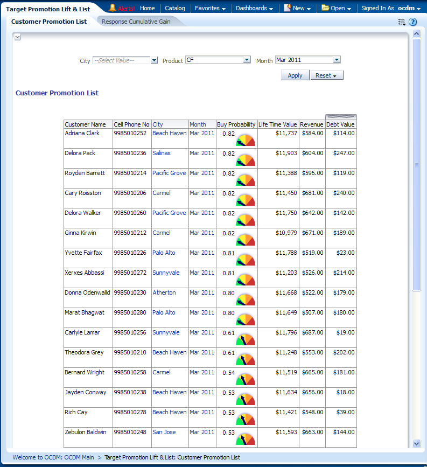Open the dashboard help icon
Image resolution: width=427 pixels, height=467 pixels.
pyautogui.click(x=413, y=22)
